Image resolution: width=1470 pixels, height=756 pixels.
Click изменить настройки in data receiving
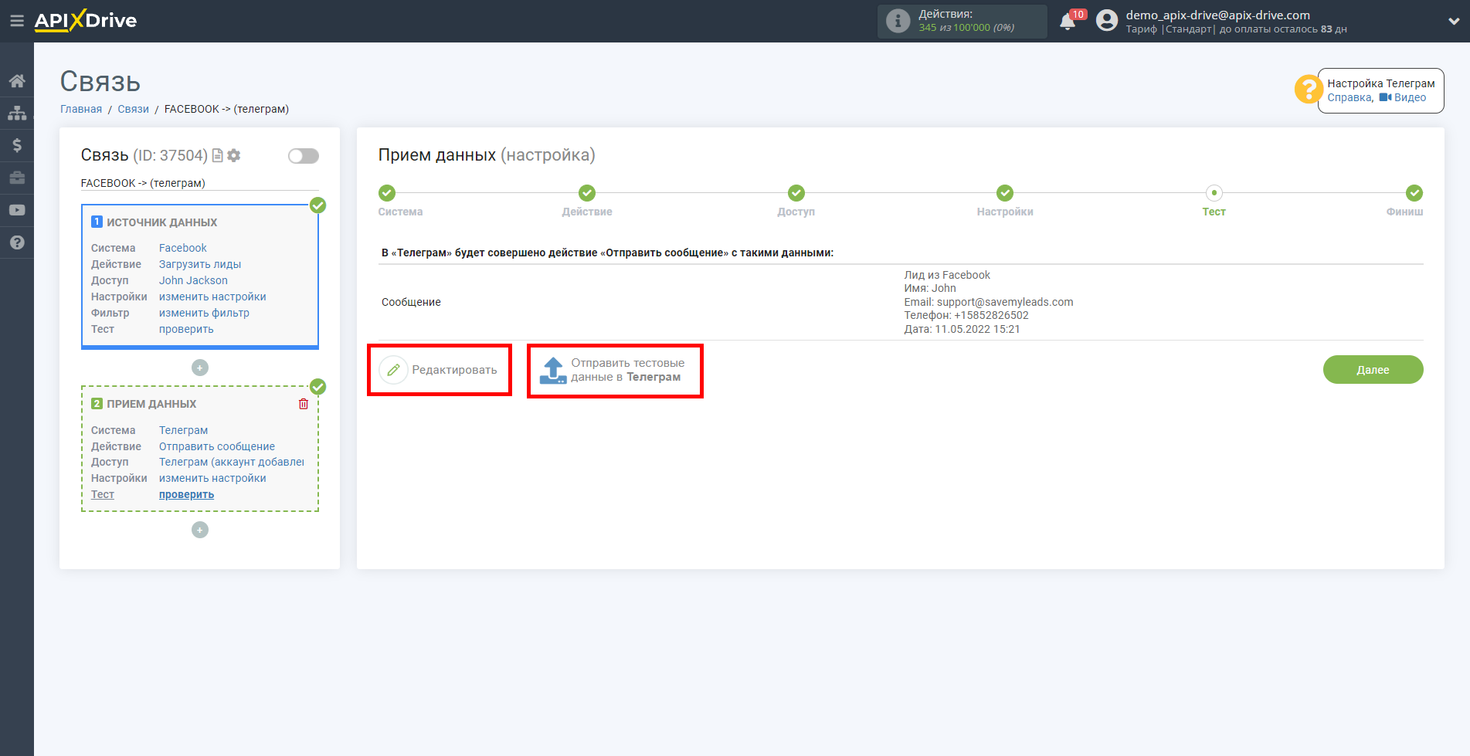[212, 478]
